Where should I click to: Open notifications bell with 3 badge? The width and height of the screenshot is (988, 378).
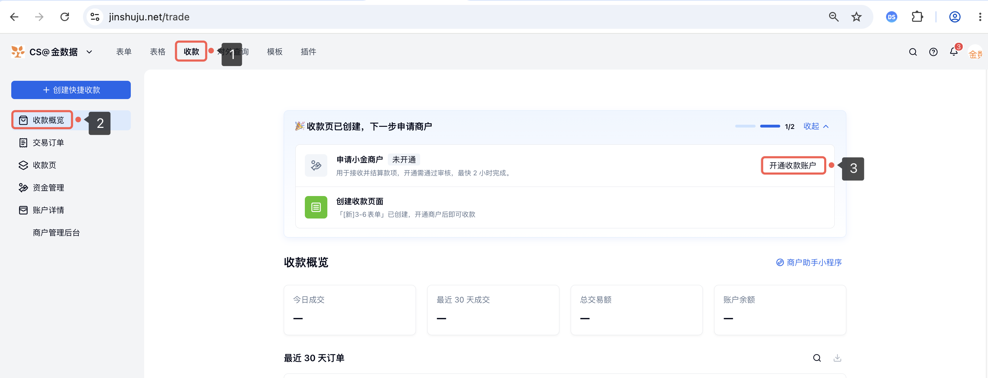[x=954, y=51]
